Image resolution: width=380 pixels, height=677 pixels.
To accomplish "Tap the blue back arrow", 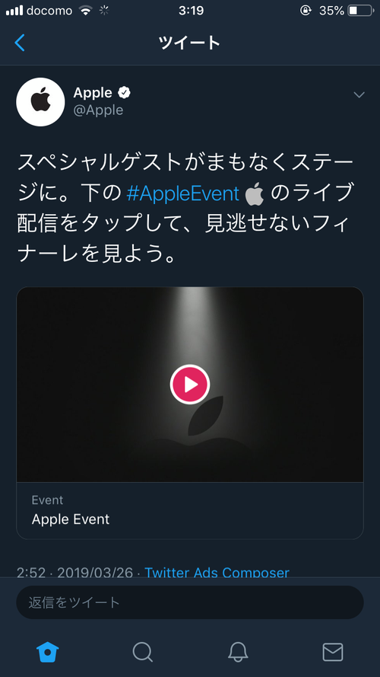I will [x=20, y=43].
